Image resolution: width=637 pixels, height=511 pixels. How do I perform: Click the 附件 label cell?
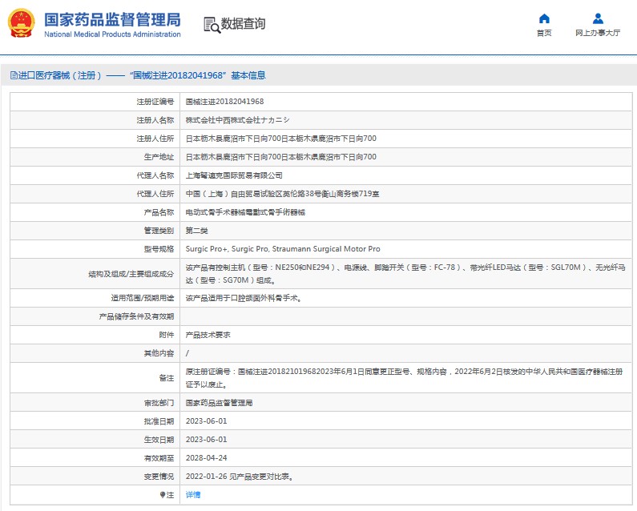coord(95,335)
